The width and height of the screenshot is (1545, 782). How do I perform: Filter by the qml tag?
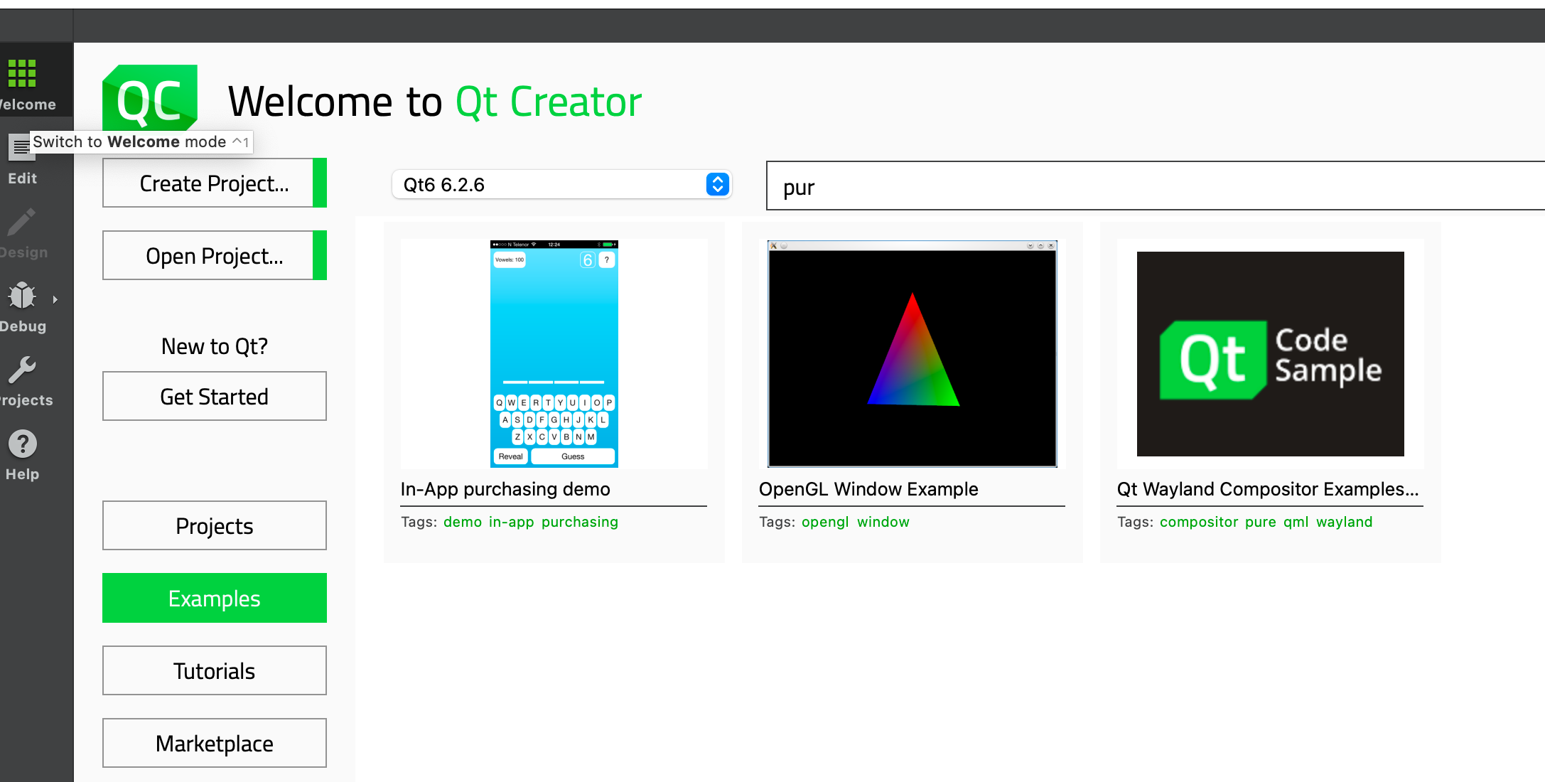click(x=1296, y=522)
